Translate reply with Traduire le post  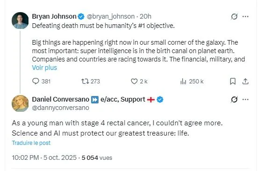click(31, 143)
